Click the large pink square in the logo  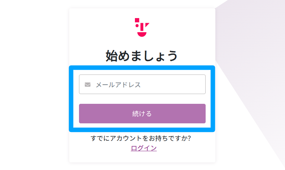click(x=137, y=20)
